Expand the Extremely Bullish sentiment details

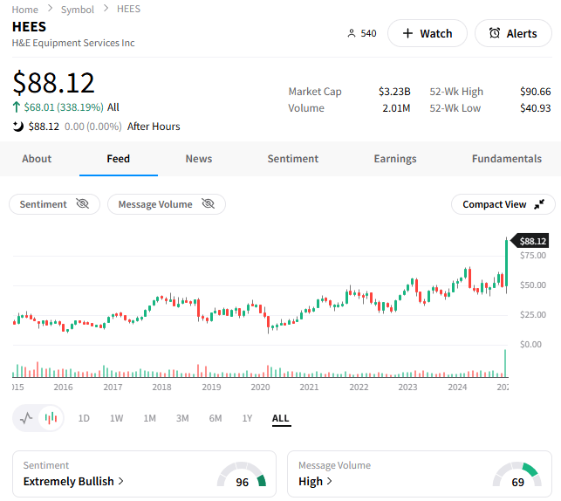(73, 481)
